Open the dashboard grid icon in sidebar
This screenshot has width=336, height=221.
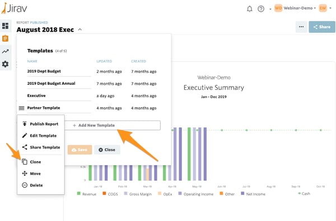(6, 26)
